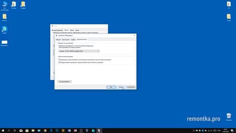
Task: Open Bluetooth tray icon
Action: pos(202,130)
